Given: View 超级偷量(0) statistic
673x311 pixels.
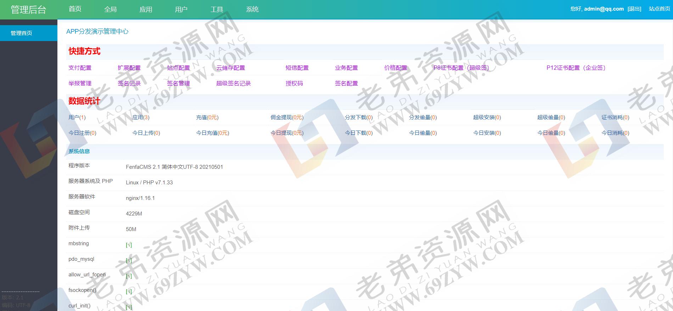Looking at the screenshot, I should click(551, 117).
